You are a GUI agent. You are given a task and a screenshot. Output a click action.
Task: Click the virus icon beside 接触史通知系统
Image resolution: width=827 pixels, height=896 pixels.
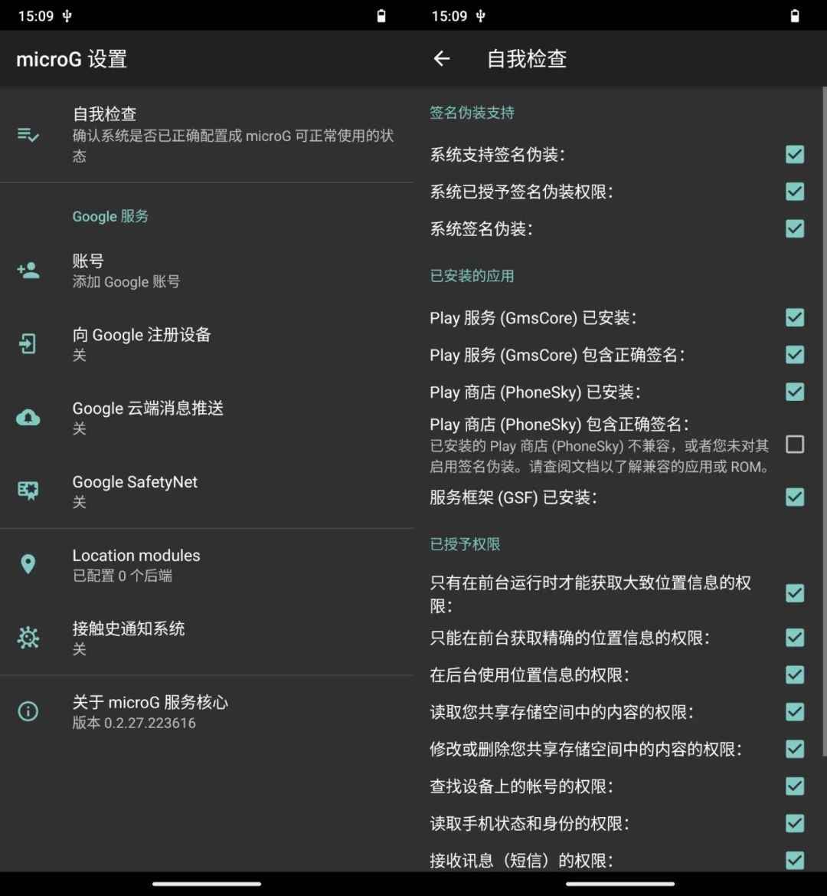(x=28, y=638)
